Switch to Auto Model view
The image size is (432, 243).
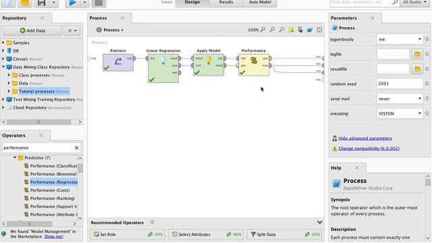point(260,2)
